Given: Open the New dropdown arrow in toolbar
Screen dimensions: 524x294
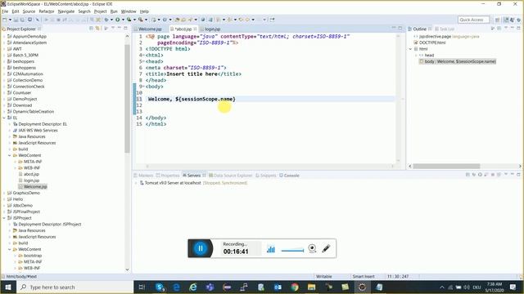Looking at the screenshot, I should coord(10,20).
